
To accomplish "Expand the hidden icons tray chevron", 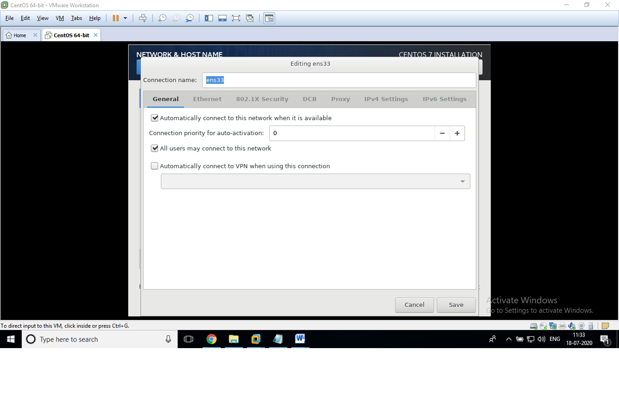I will (x=509, y=339).
